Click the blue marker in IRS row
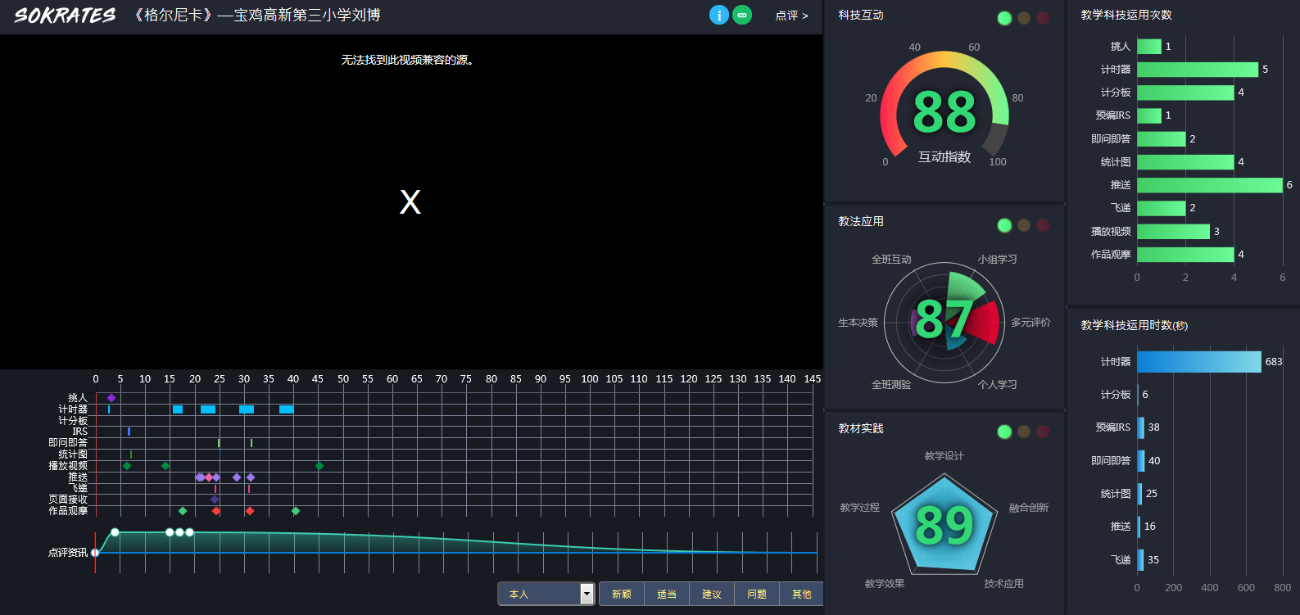 (129, 432)
